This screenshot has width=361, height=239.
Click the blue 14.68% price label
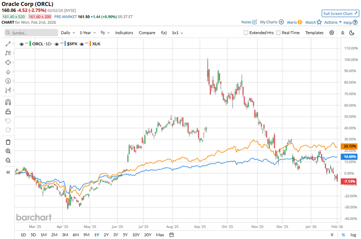(x=349, y=157)
